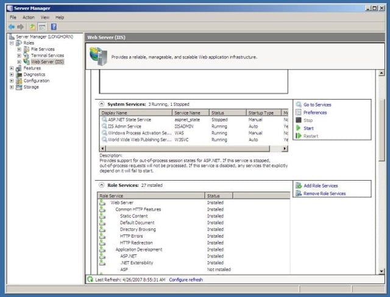The width and height of the screenshot is (390, 297).
Task: Select the aspnet_state service name cell
Action: [187, 120]
